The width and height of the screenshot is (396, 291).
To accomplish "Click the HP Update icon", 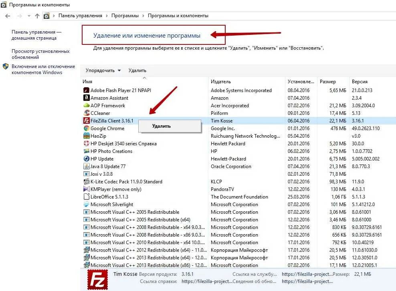I will (86, 159).
